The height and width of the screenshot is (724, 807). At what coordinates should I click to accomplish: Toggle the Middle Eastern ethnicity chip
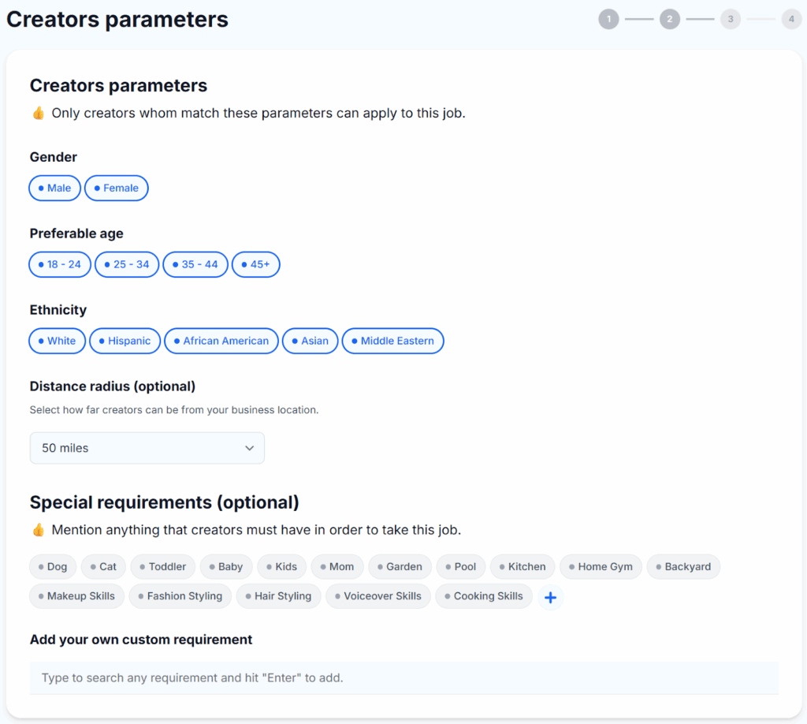(x=393, y=341)
